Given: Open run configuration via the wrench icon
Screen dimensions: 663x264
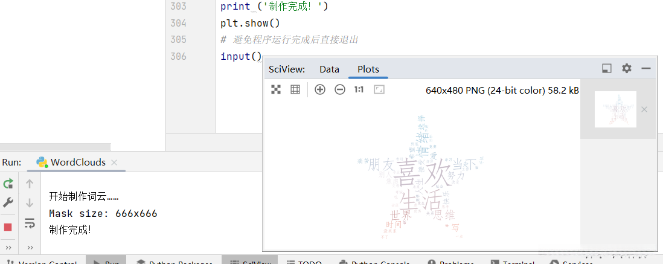Looking at the screenshot, I should 8,202.
